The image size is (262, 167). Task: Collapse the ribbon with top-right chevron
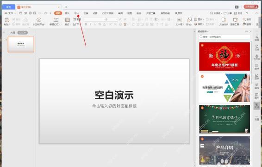click(x=257, y=13)
